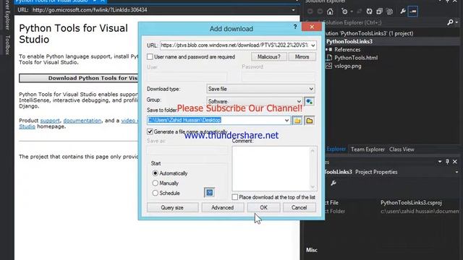
Task: Open the support link on the page
Action: (50, 121)
